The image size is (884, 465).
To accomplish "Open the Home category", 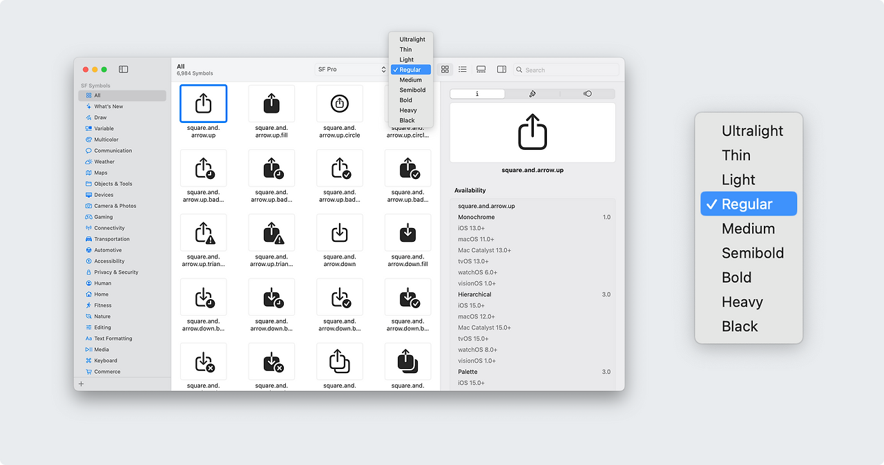I will [122, 294].
